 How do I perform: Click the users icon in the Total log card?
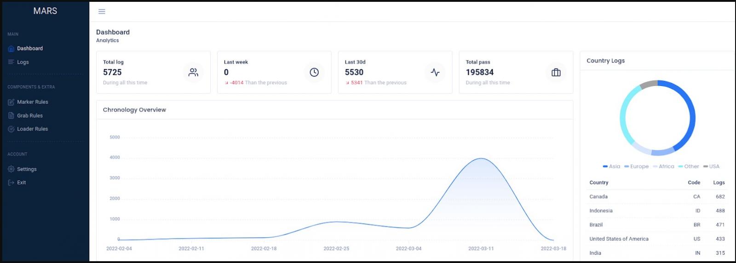[x=193, y=72]
